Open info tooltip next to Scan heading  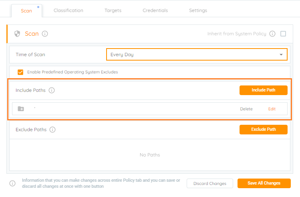click(x=45, y=34)
